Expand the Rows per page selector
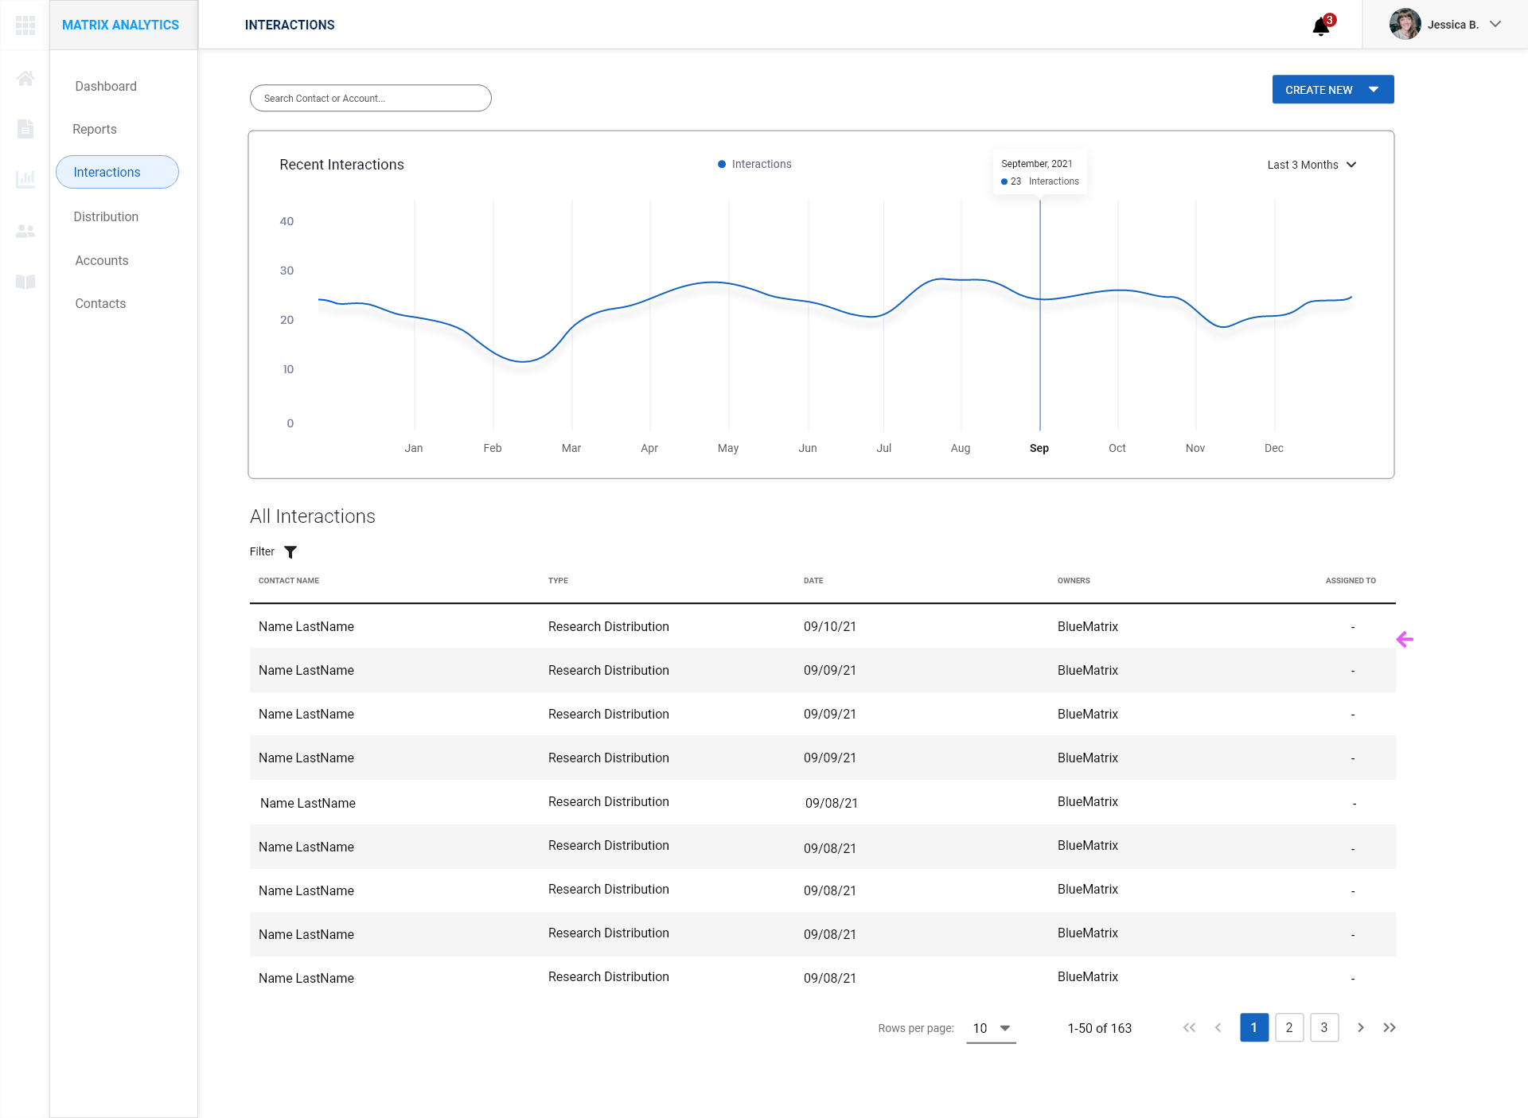 (990, 1028)
